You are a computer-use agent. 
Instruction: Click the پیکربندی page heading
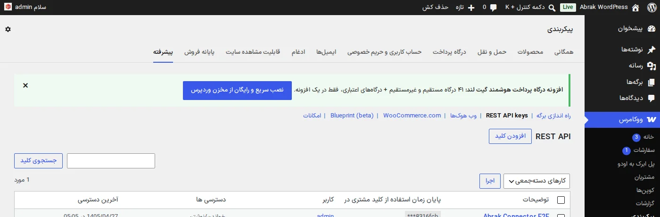[560, 29]
